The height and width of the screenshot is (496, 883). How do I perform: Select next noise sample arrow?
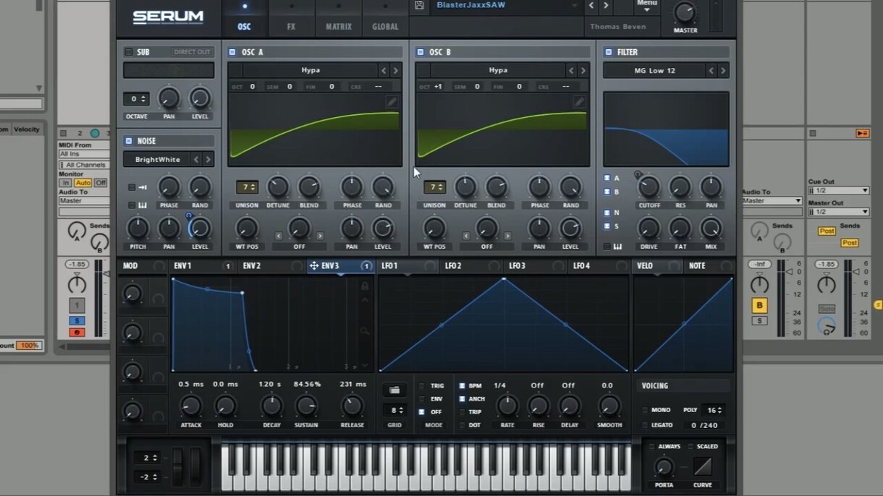(208, 159)
